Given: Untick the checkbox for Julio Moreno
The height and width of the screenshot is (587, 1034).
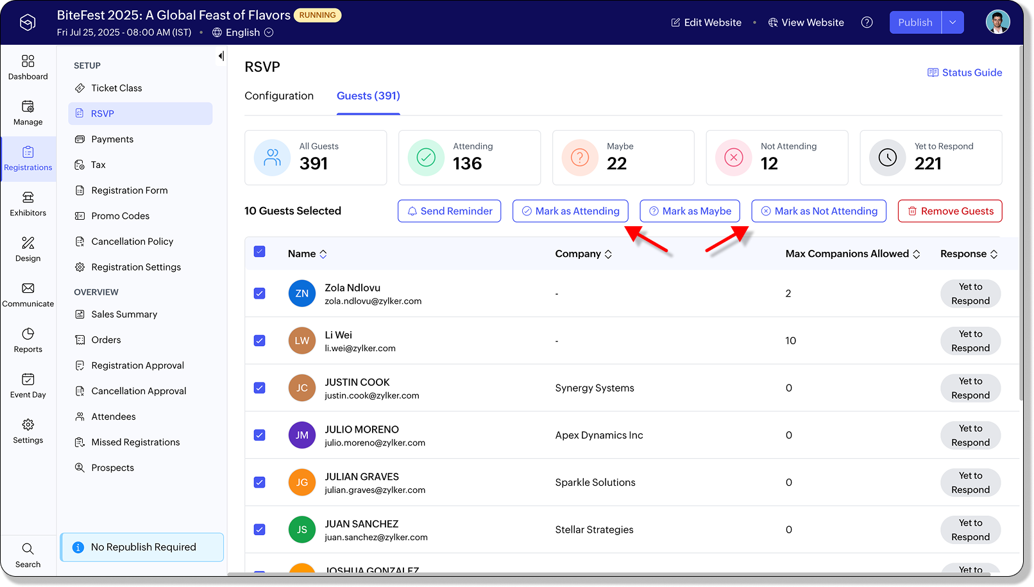Looking at the screenshot, I should (260, 435).
